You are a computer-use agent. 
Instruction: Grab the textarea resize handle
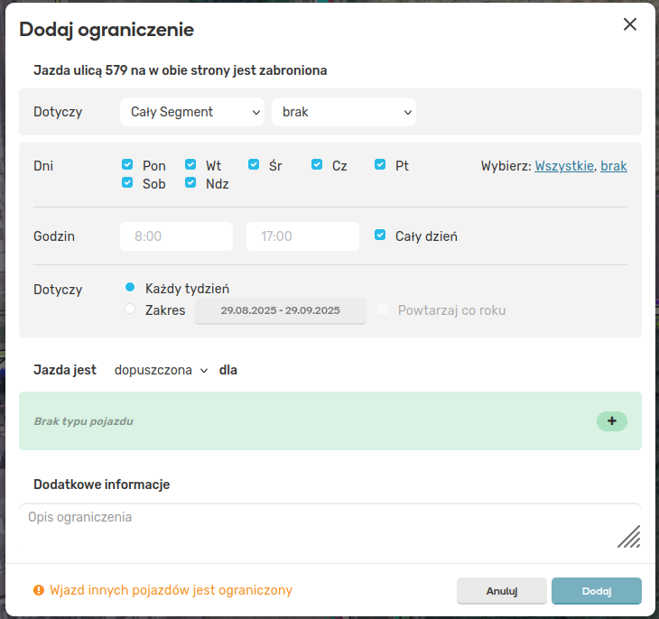[x=629, y=536]
